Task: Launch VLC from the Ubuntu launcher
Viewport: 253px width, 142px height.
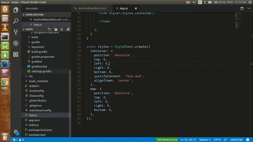Action: 5,28
